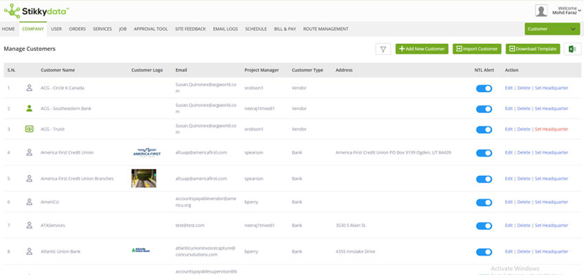Screen dimensions: 584x275
Task: Open the America First Credit Union Branches logo photo
Action: click(x=144, y=178)
